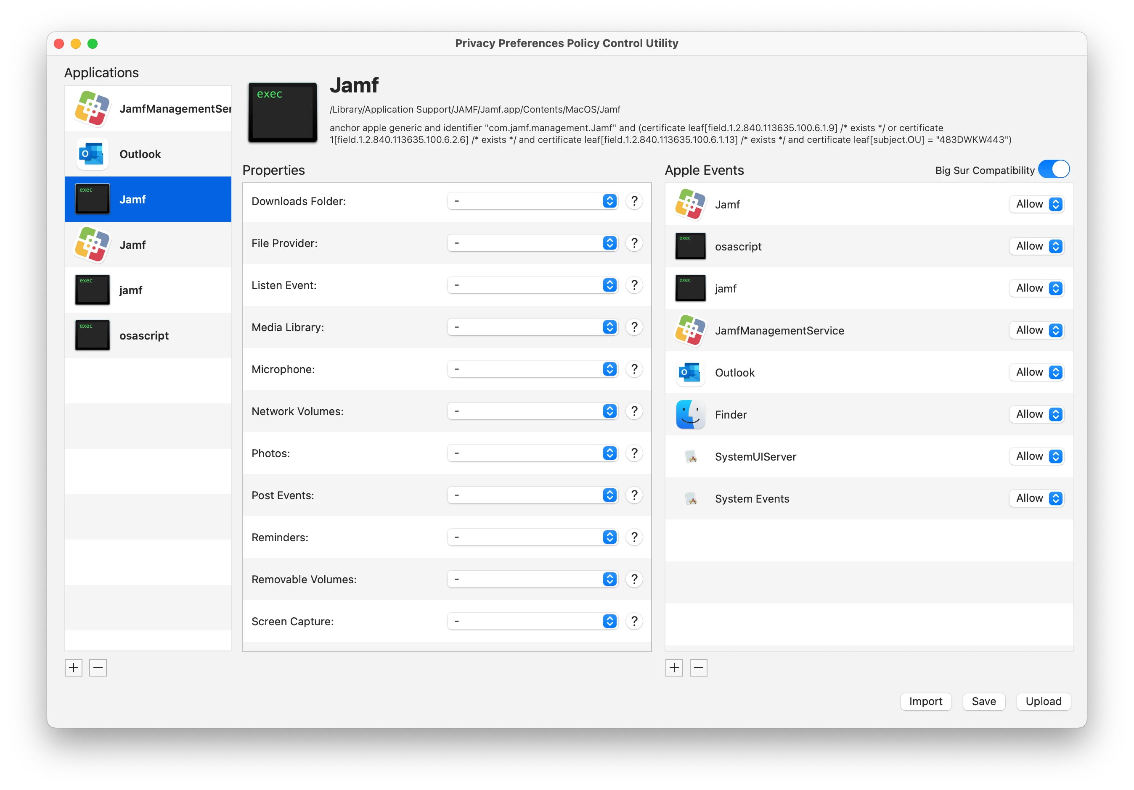Zoom the window with the green button
This screenshot has height=790, width=1134.
pos(93,43)
